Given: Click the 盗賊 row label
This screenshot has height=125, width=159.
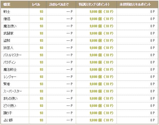Looking at the screenshot, I should click(7, 40).
